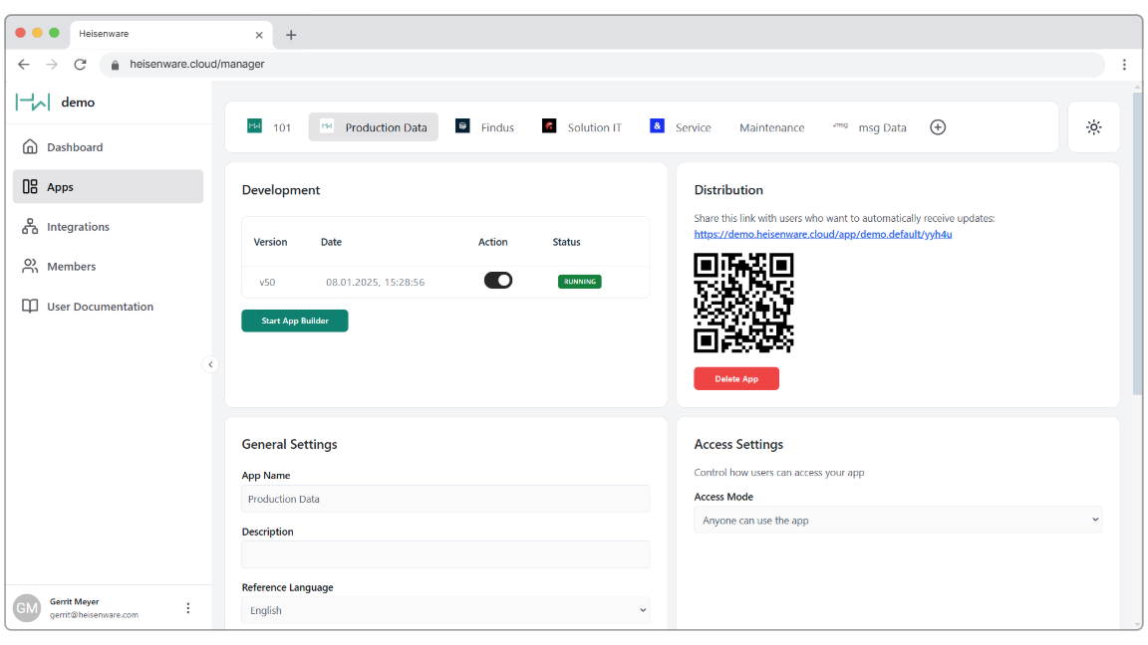Click the App Name input field
The height and width of the screenshot is (645, 1148).
[445, 499]
